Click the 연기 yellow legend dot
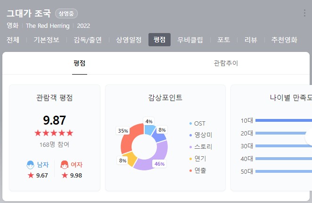The height and width of the screenshot is (203, 312). (190, 159)
